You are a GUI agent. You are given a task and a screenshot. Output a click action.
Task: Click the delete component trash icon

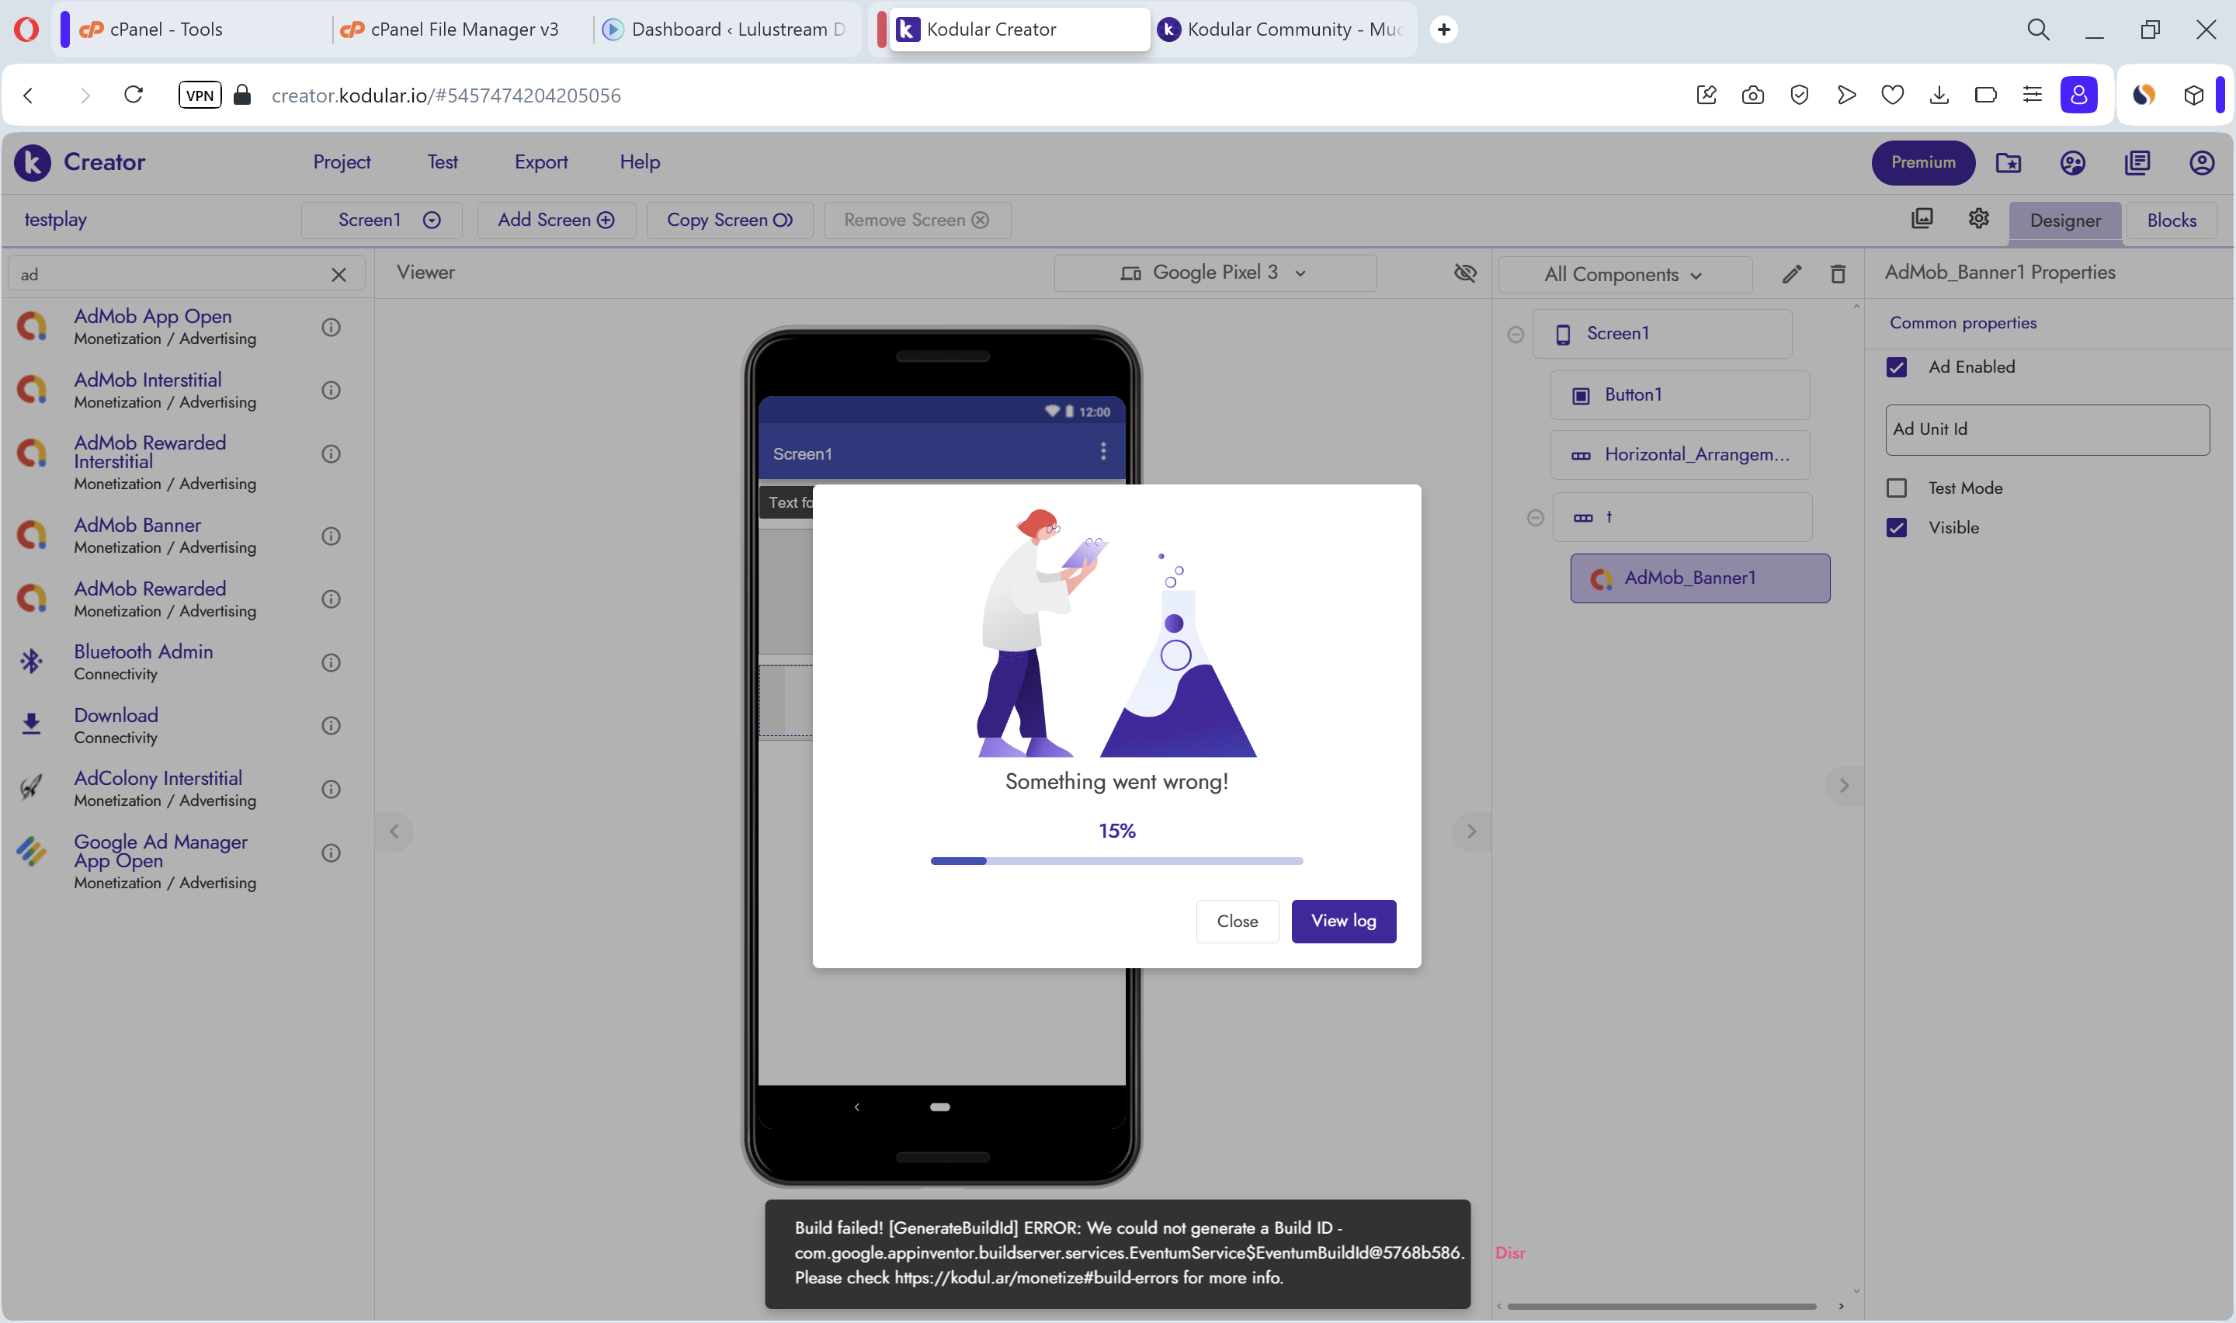[1838, 274]
